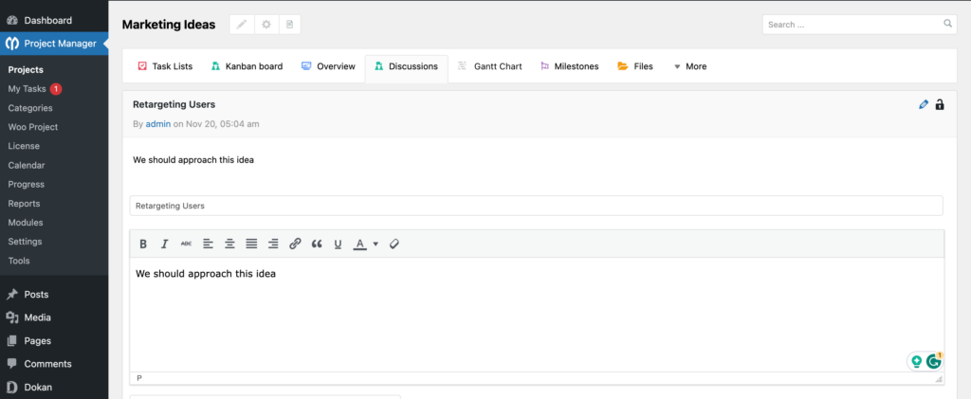Click the green lightbulb icon in editor
971x399 pixels.
[917, 362]
